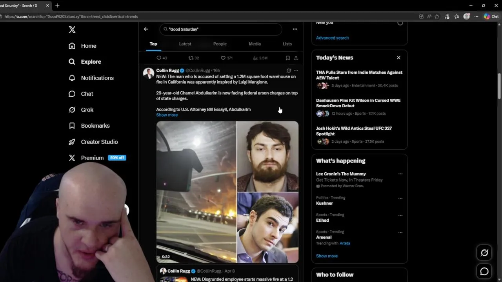Open the browser profile avatar
The width and height of the screenshot is (502, 282).
466,16
